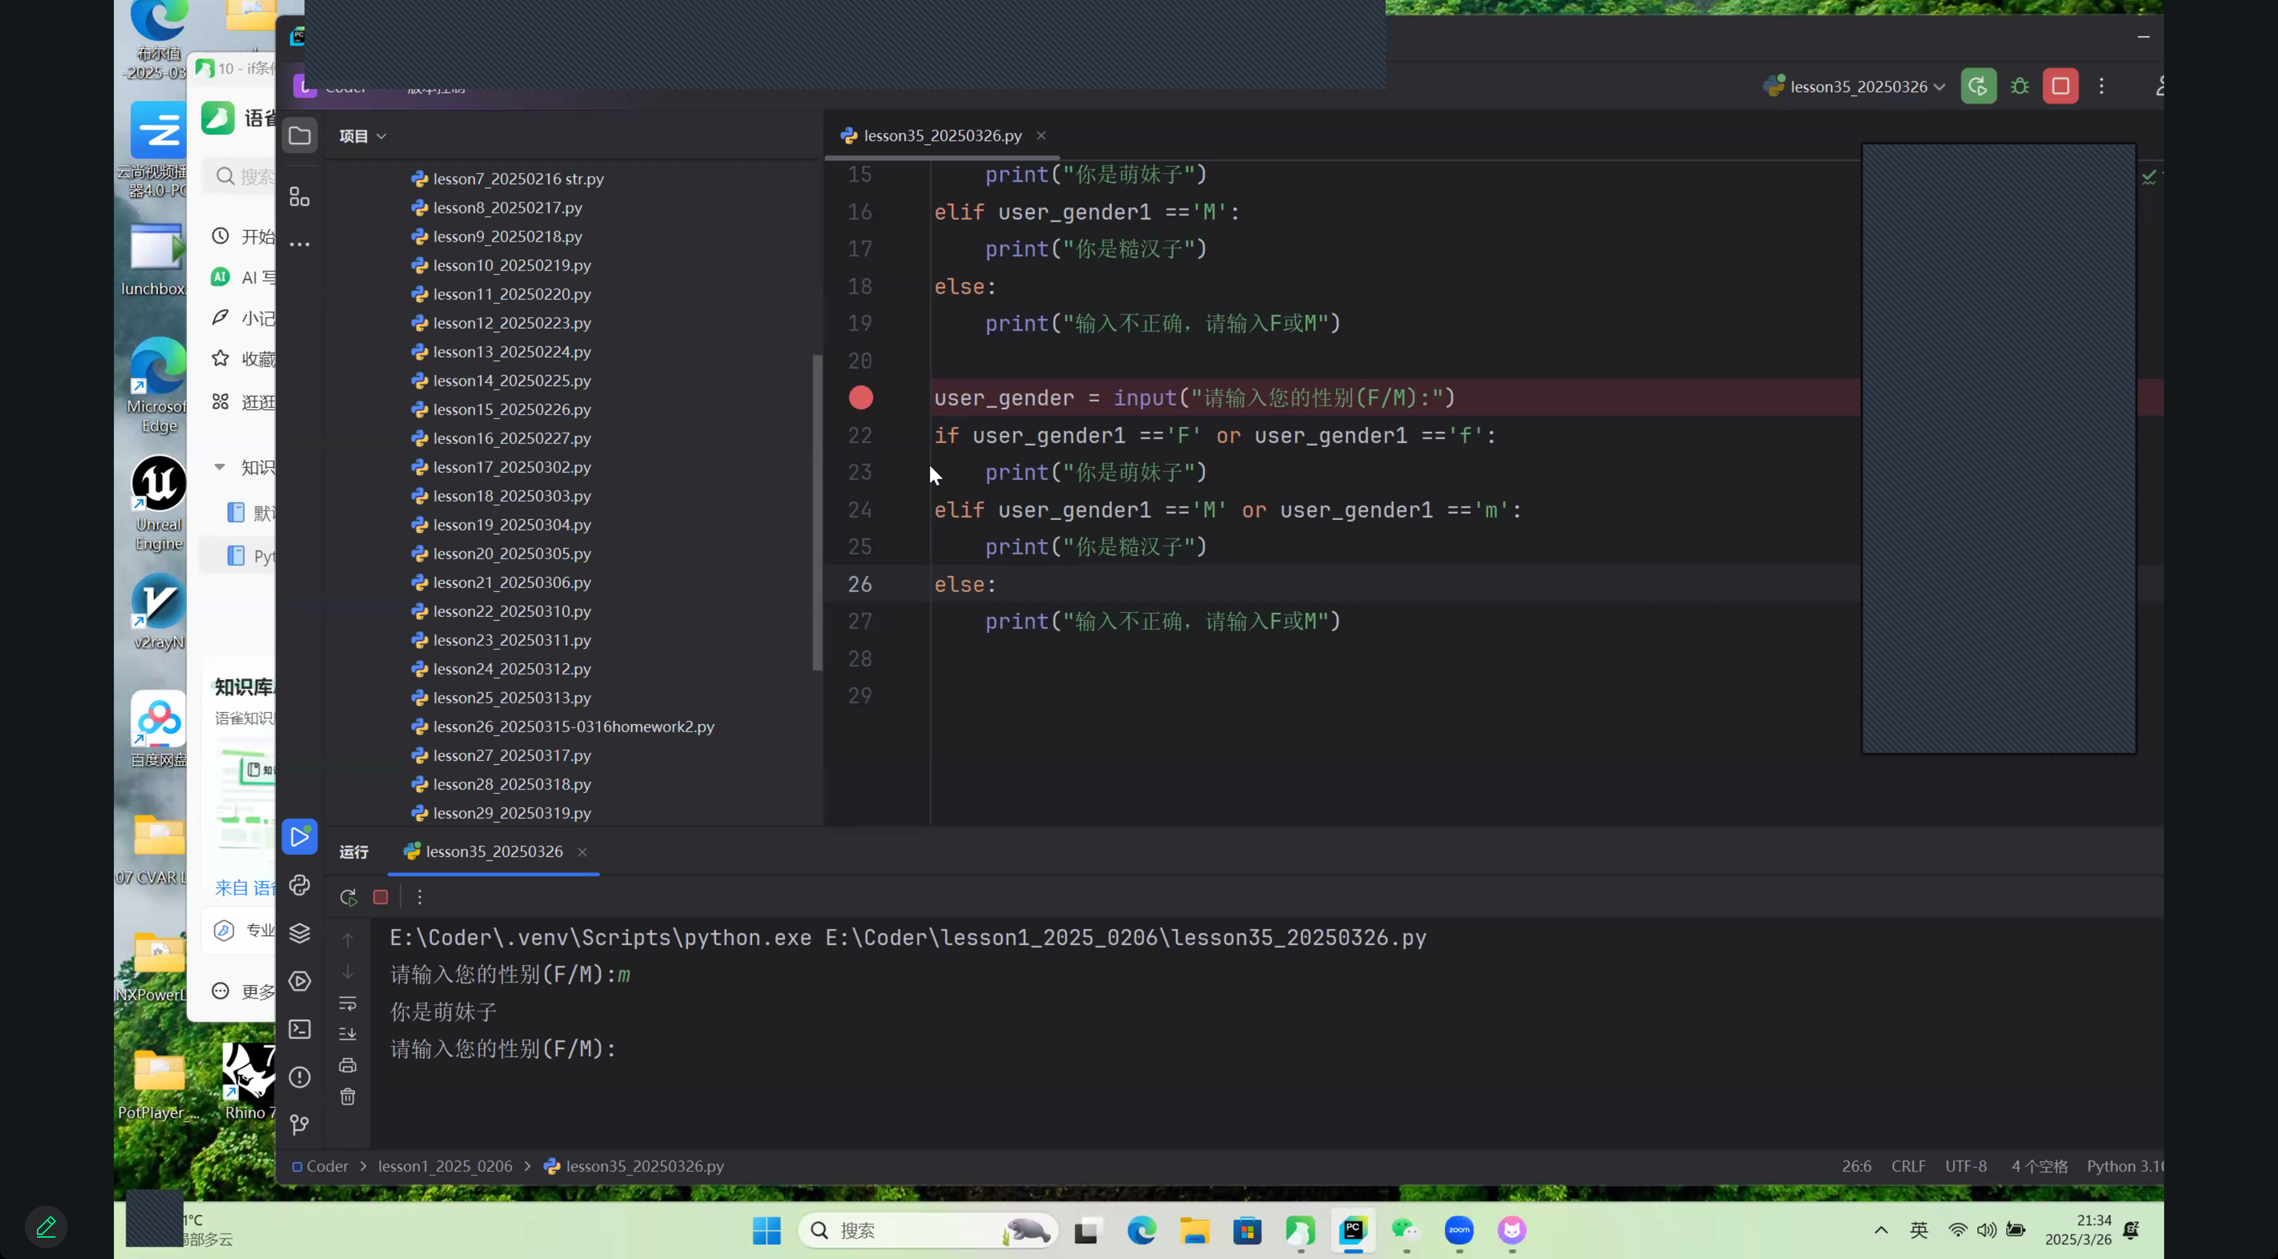Image resolution: width=2278 pixels, height=1259 pixels.
Task: Open Zoom from the taskbar
Action: 1459,1231
